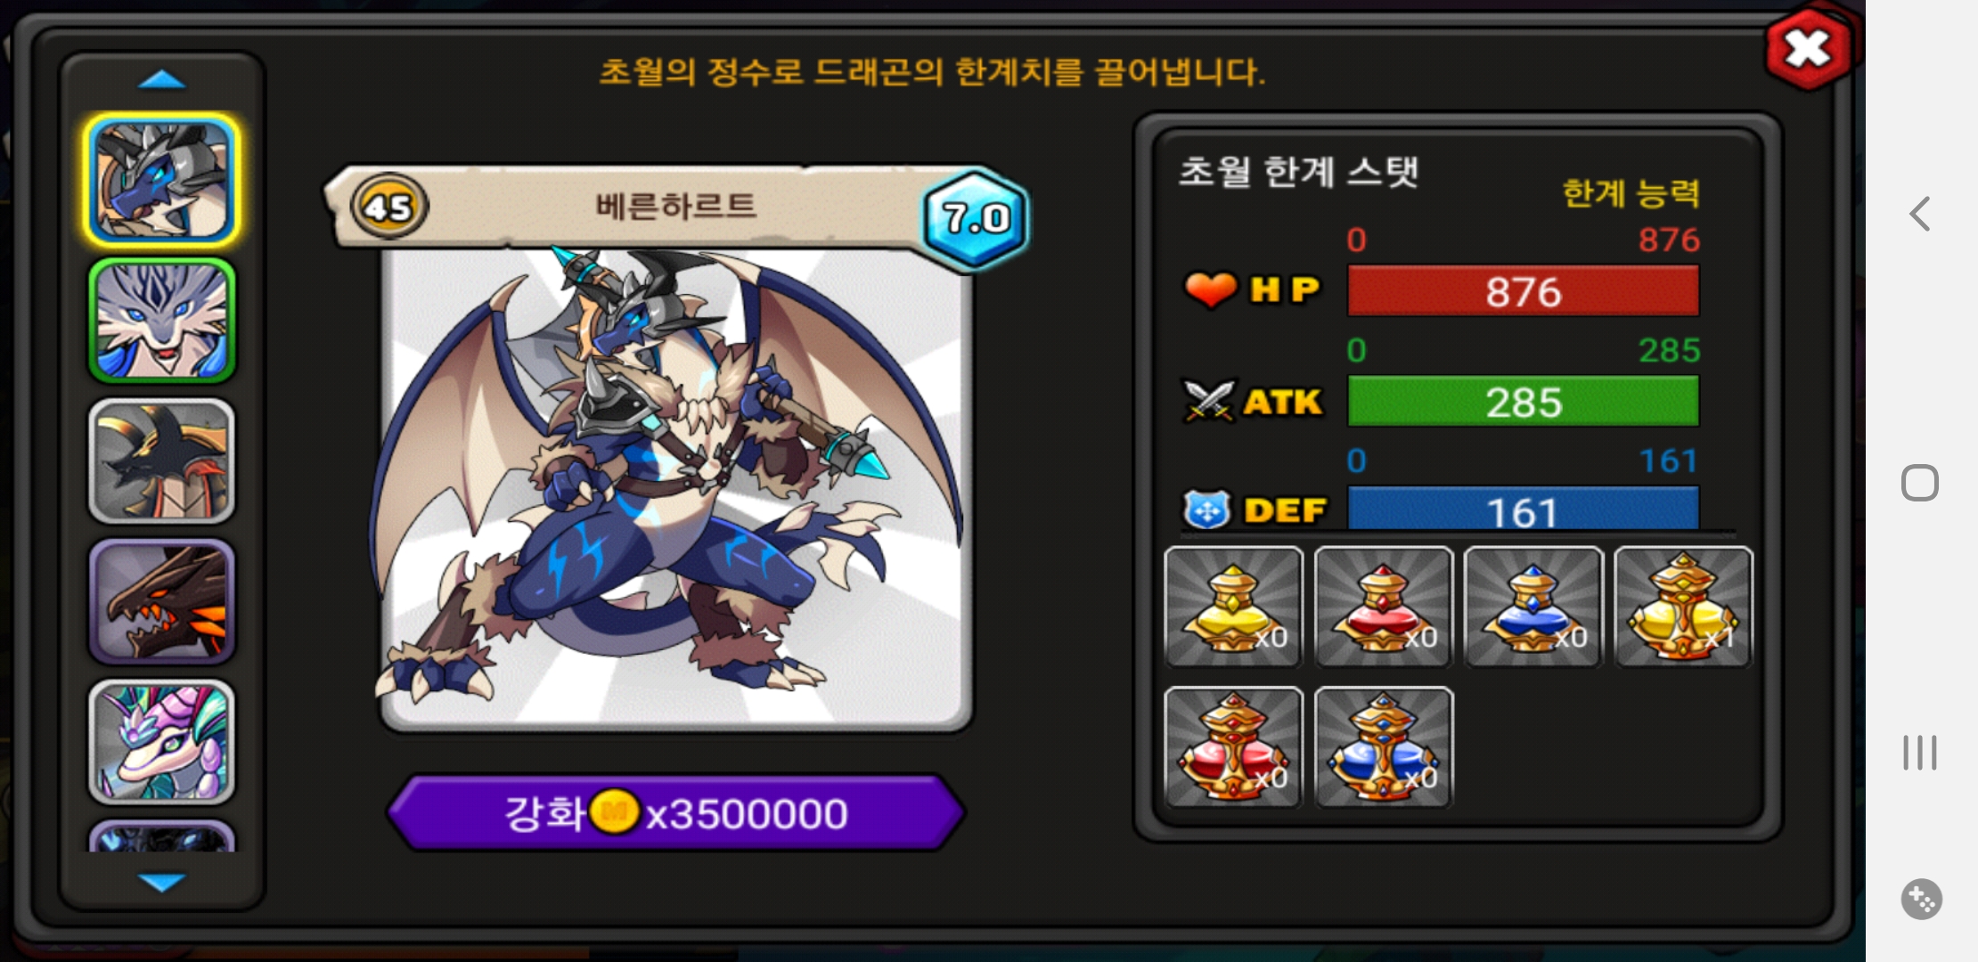The height and width of the screenshot is (962, 1978).
Task: Select the large red ornate potion
Action: 1234,747
